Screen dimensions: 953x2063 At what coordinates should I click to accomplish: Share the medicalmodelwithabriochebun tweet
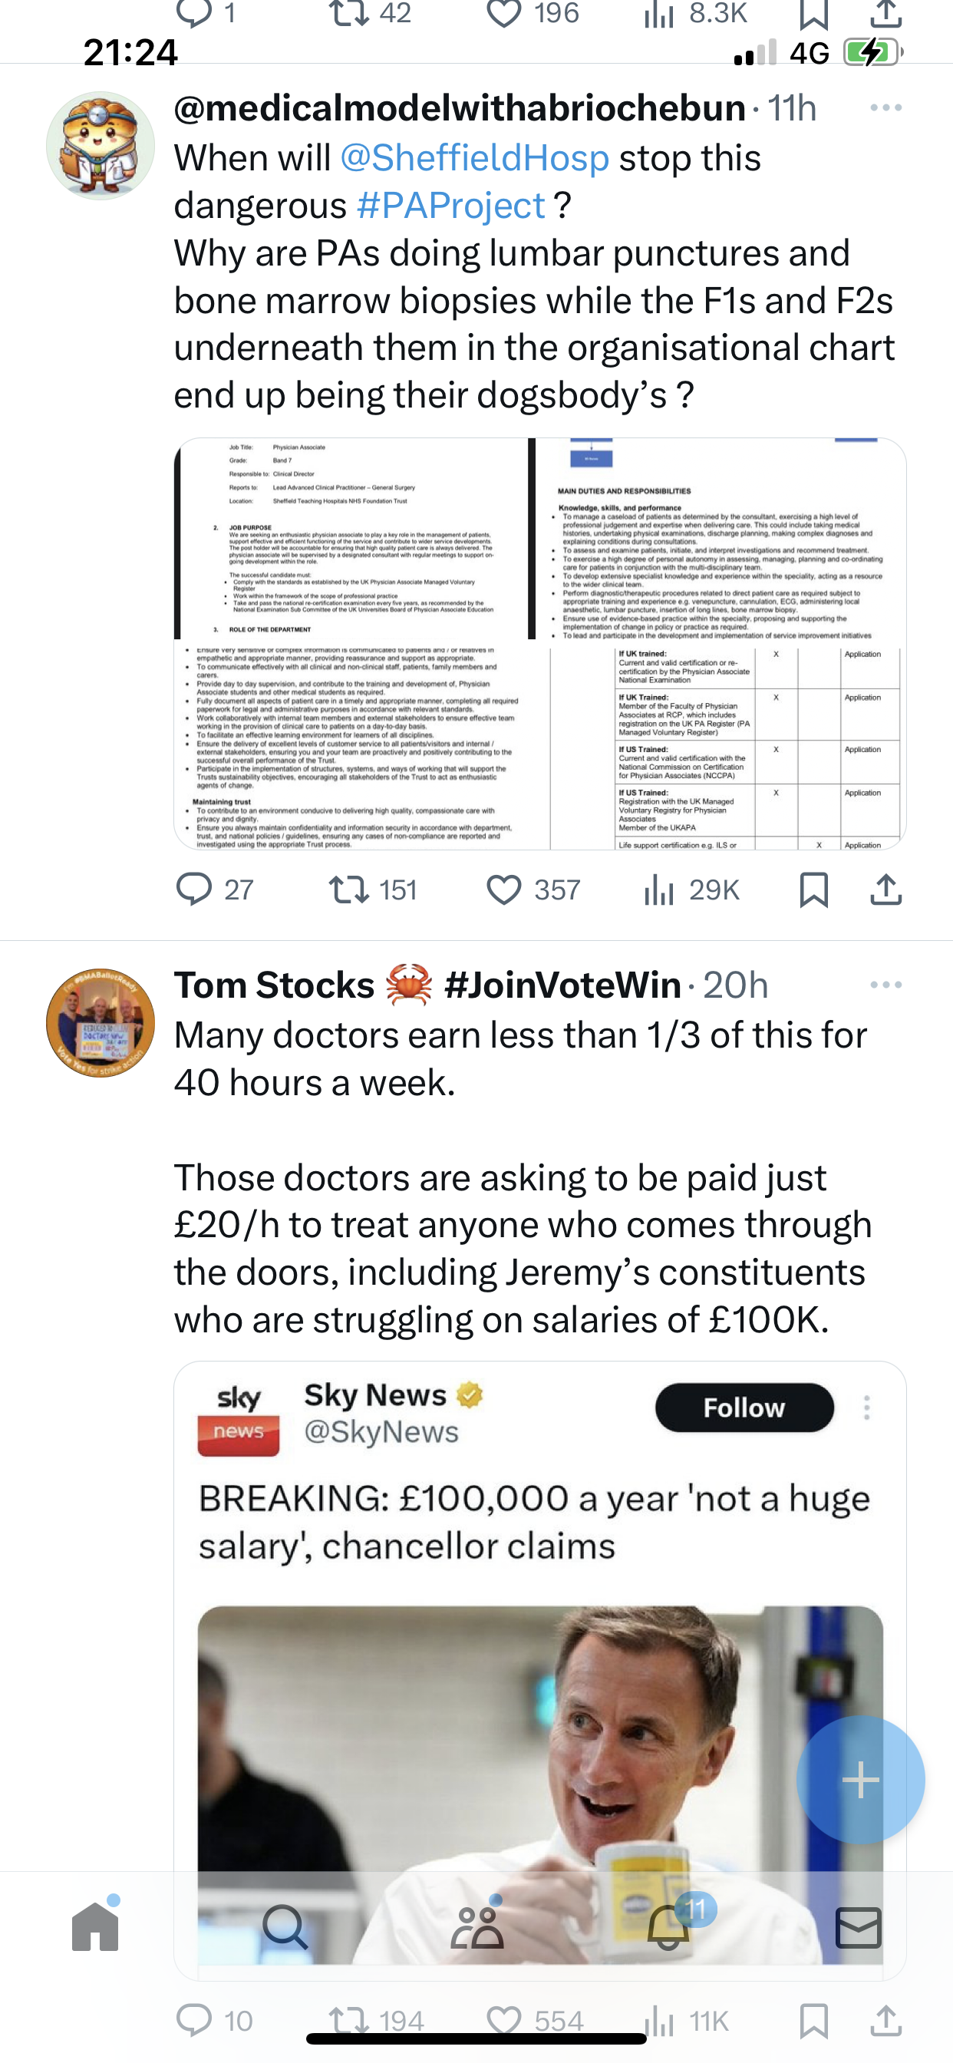point(885,890)
